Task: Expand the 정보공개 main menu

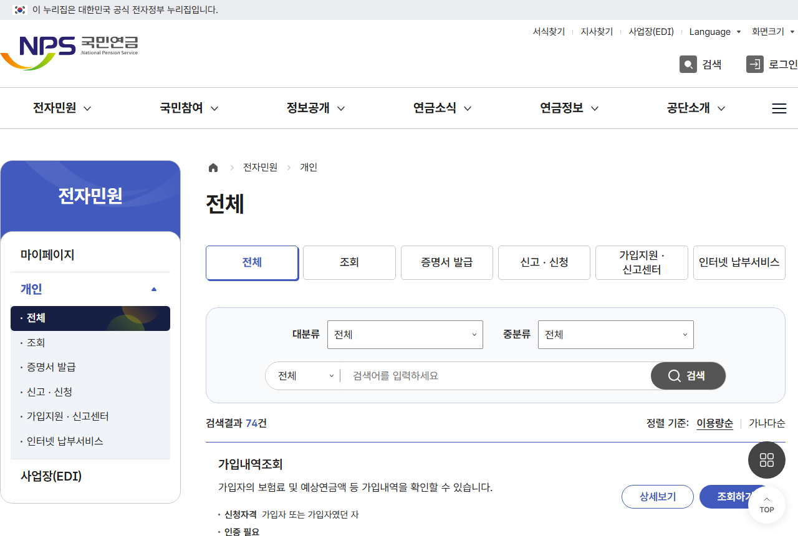Action: point(315,108)
